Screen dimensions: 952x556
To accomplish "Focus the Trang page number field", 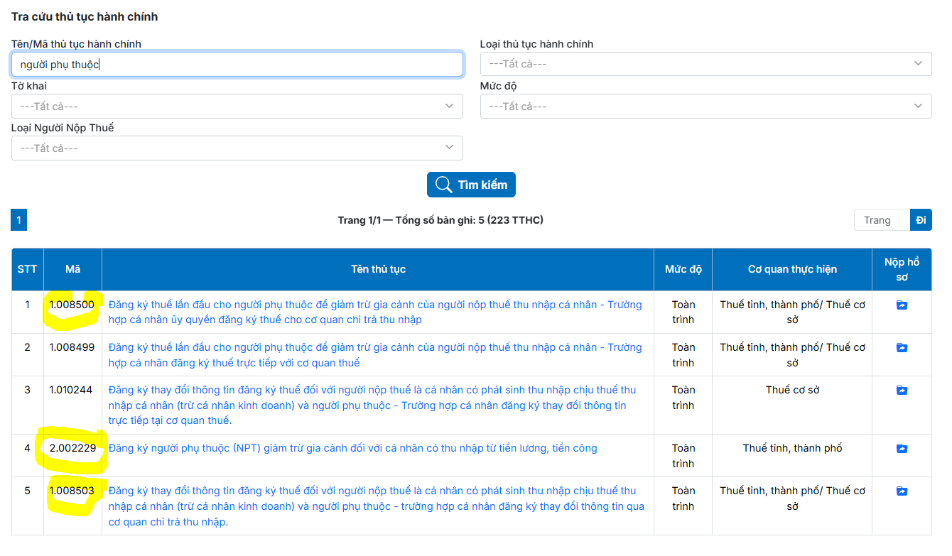I will [882, 220].
